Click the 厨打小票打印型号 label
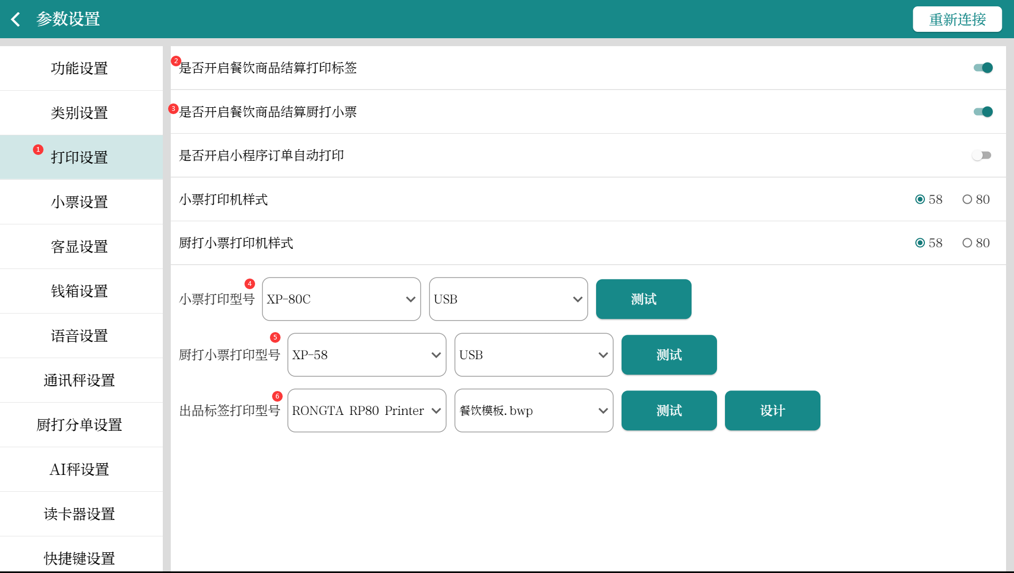This screenshot has width=1014, height=573. click(x=230, y=355)
